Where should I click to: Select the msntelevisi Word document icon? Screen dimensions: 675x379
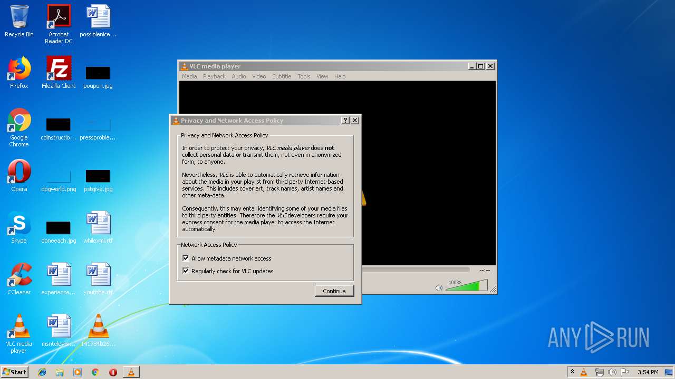click(x=59, y=331)
